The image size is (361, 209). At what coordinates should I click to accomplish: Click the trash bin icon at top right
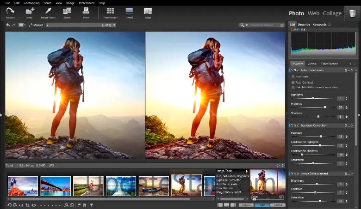click(353, 13)
